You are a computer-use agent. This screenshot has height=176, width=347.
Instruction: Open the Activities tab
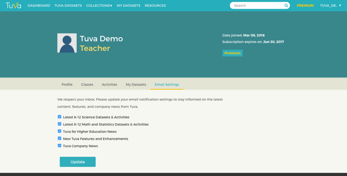point(109,84)
